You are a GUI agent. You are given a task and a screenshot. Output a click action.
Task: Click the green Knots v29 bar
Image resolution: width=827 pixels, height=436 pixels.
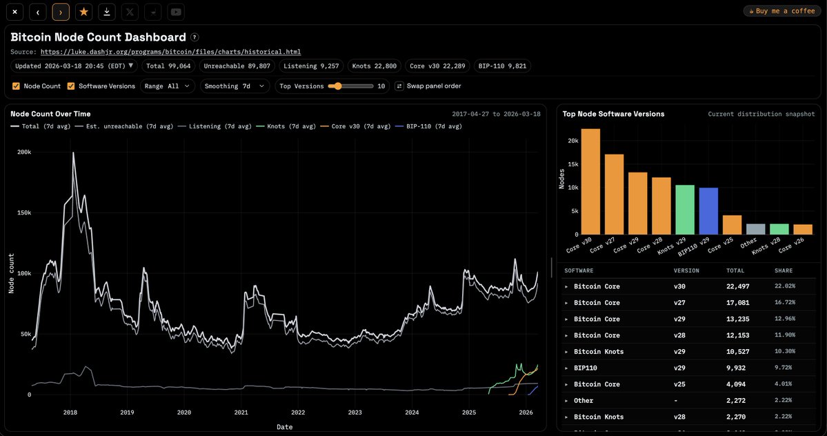(x=685, y=209)
